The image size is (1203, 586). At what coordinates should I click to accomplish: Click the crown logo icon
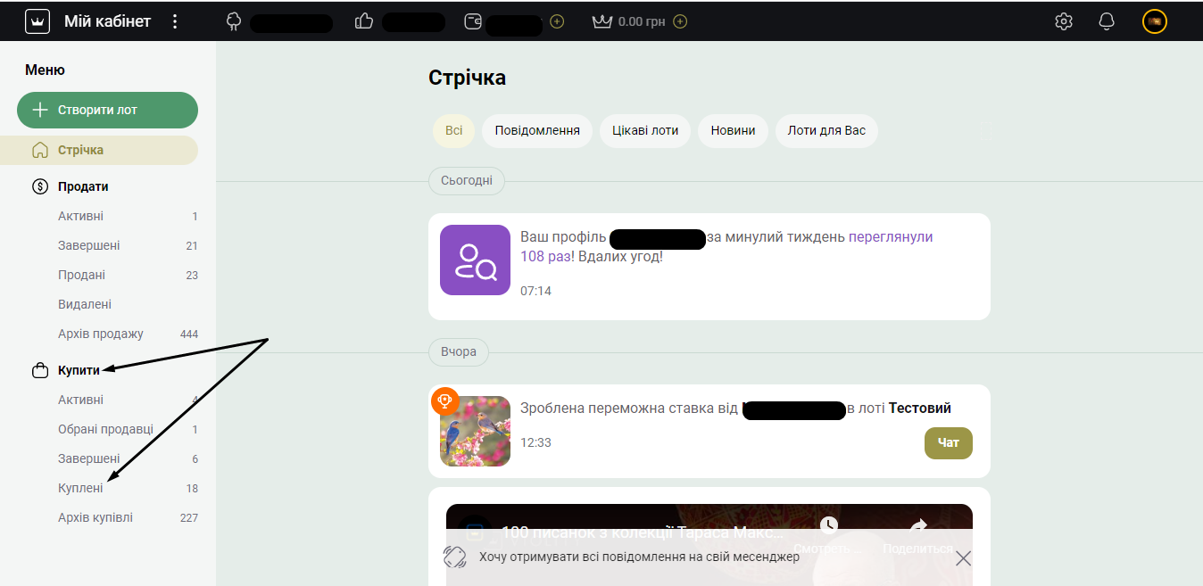click(x=37, y=21)
